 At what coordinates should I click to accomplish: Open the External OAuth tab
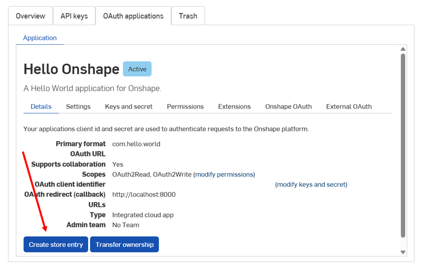click(x=349, y=107)
